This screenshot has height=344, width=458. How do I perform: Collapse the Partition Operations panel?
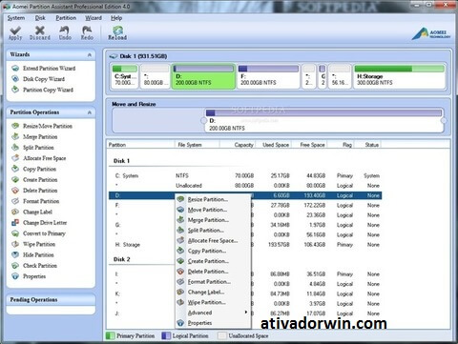pyautogui.click(x=90, y=112)
